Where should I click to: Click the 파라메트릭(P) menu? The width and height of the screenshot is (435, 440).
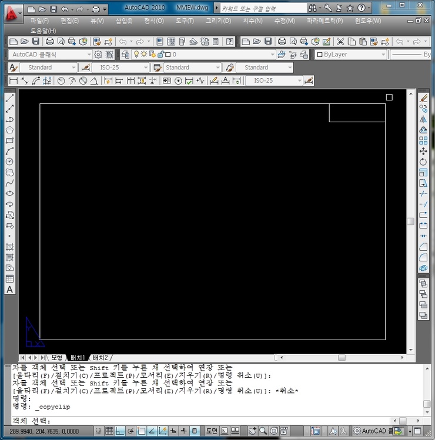tap(324, 21)
